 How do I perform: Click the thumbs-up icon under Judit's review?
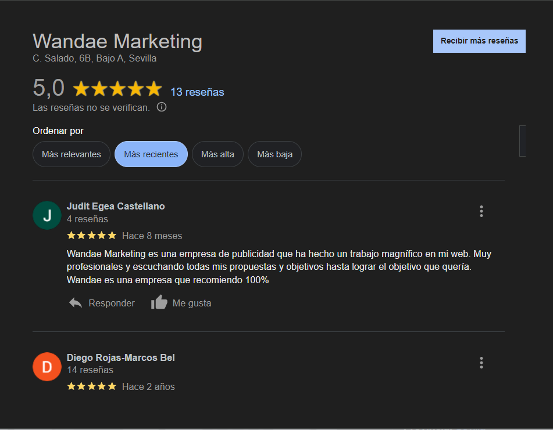(159, 302)
